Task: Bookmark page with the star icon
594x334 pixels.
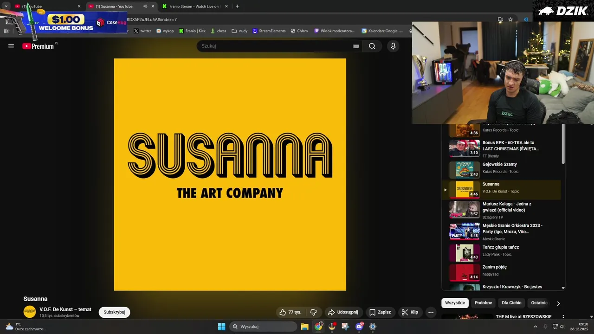Action: pos(510,19)
